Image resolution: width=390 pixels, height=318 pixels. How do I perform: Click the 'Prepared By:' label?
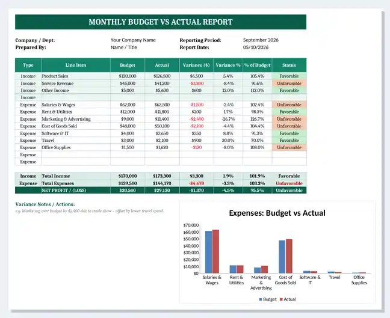(31, 47)
